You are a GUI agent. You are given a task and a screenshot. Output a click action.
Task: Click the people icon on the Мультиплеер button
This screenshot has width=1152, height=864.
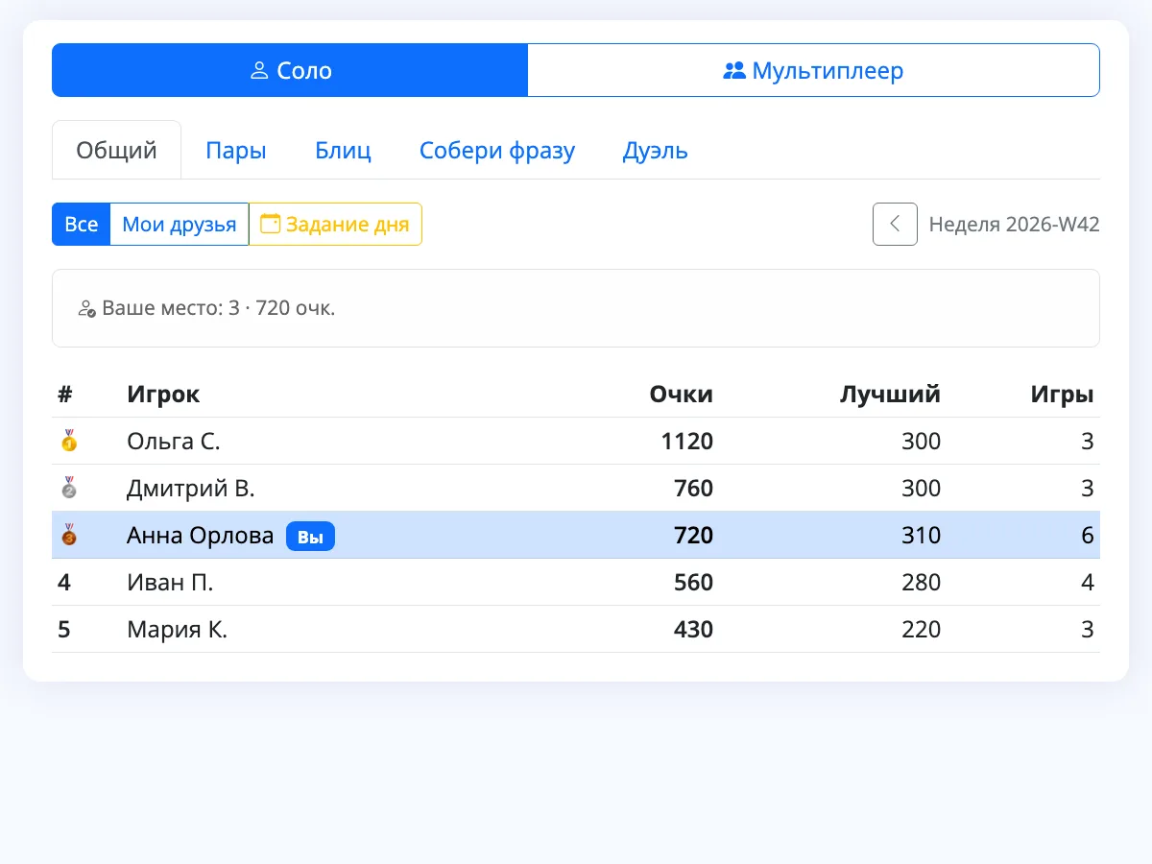point(734,70)
